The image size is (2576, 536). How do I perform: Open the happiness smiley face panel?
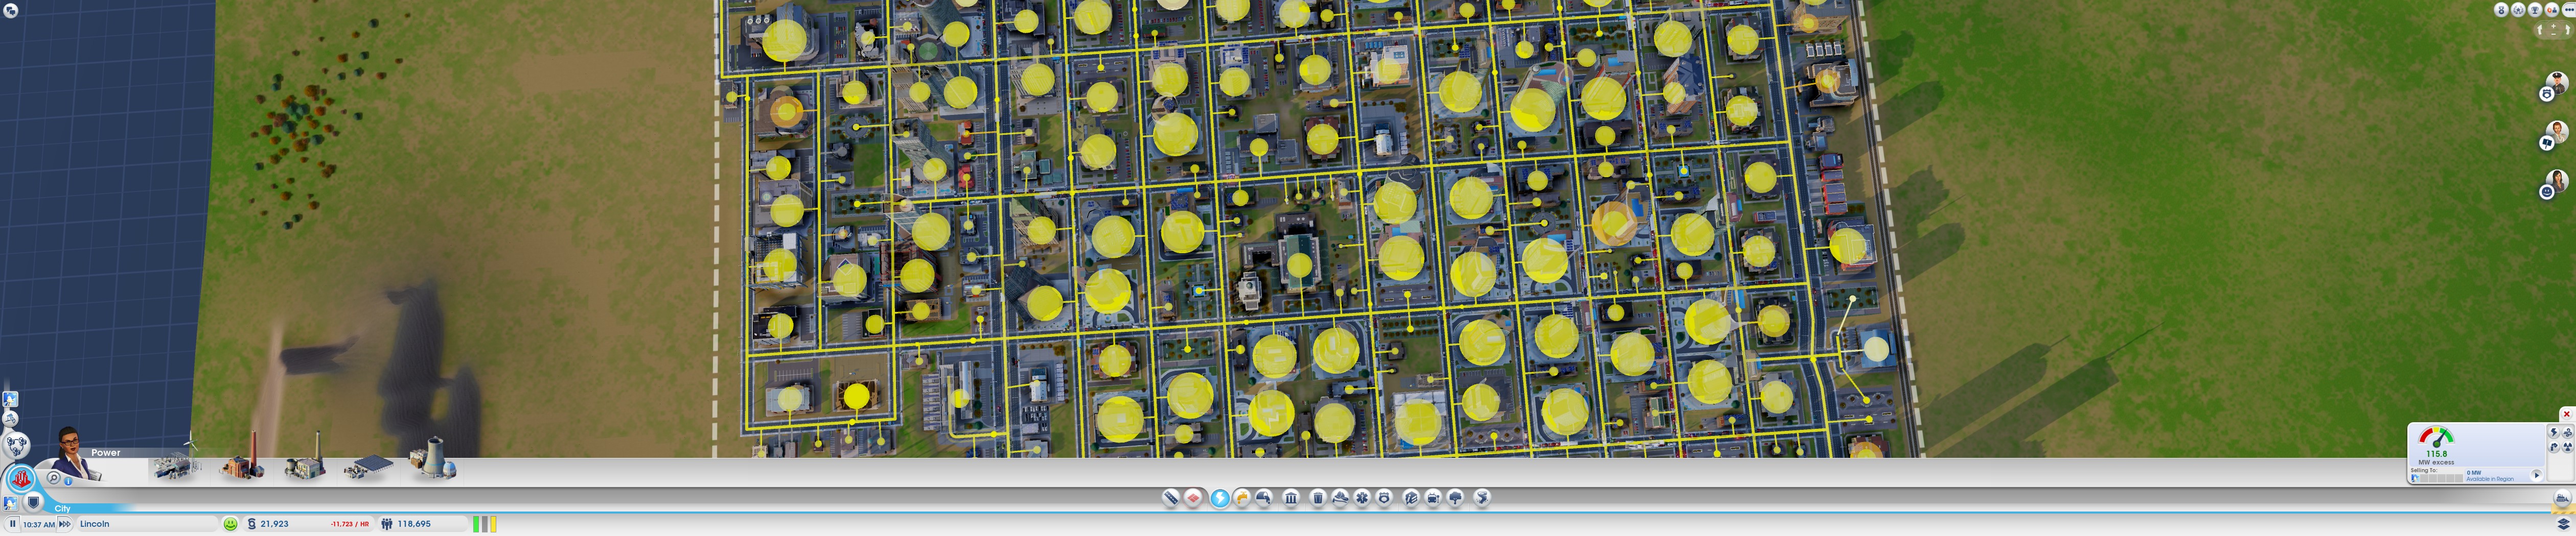(230, 524)
